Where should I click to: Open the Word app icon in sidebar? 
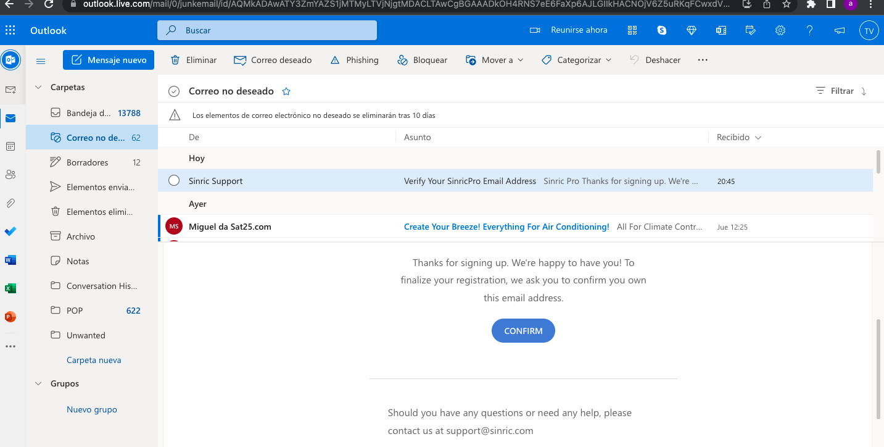pos(10,260)
